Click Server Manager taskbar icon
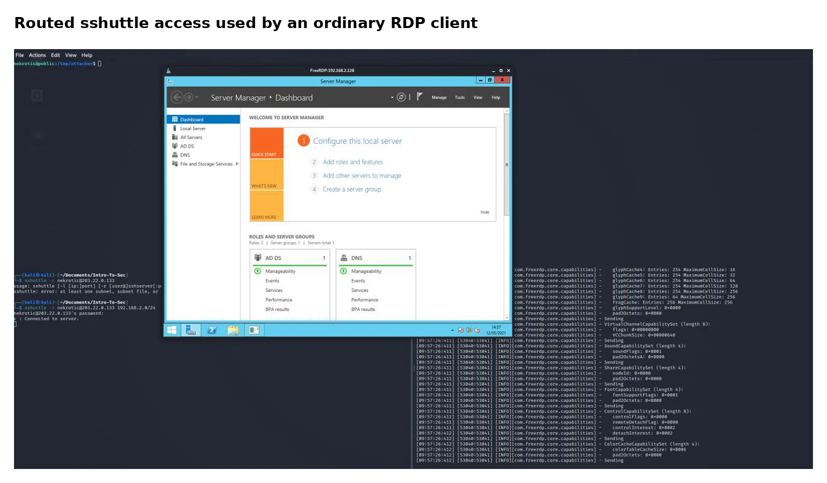This screenshot has width=827, height=483. [x=191, y=330]
